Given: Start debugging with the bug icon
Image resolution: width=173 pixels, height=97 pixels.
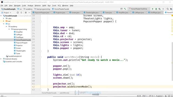Looking at the screenshot, I should point(156,9).
